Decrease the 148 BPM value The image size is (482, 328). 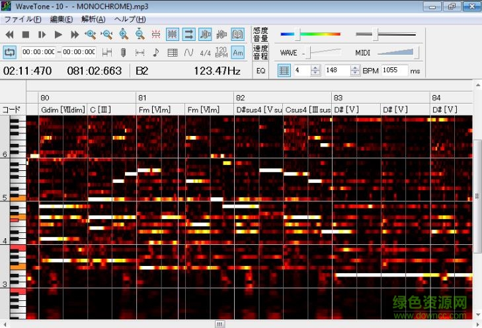point(354,73)
